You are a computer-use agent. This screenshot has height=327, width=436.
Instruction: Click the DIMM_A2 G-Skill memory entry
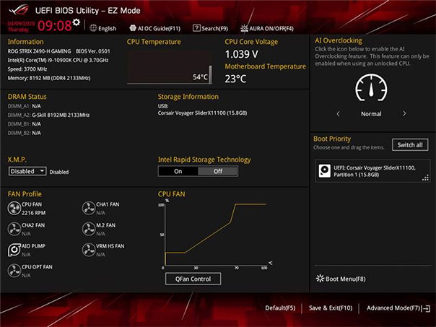coord(48,115)
